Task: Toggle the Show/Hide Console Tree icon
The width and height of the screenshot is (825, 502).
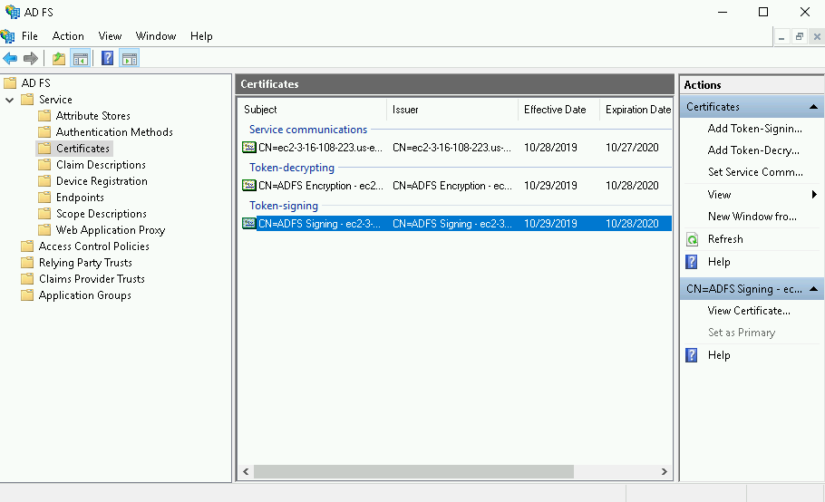Action: [x=81, y=59]
